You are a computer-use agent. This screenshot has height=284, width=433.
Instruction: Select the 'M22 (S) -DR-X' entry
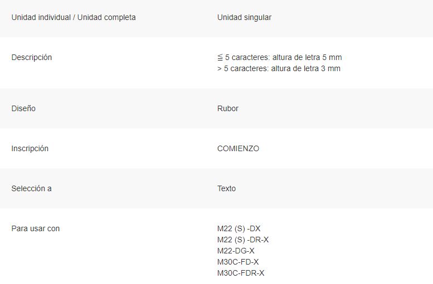pos(243,240)
